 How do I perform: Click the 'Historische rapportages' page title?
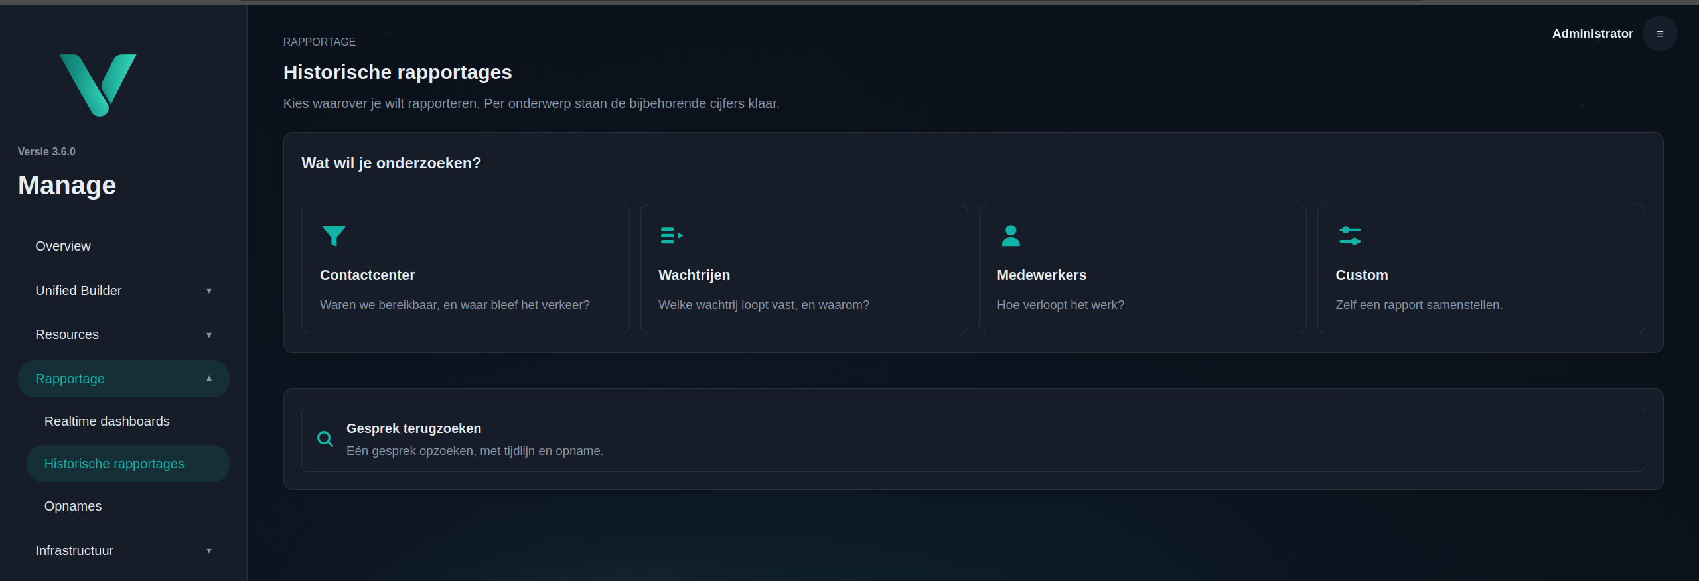pyautogui.click(x=398, y=72)
